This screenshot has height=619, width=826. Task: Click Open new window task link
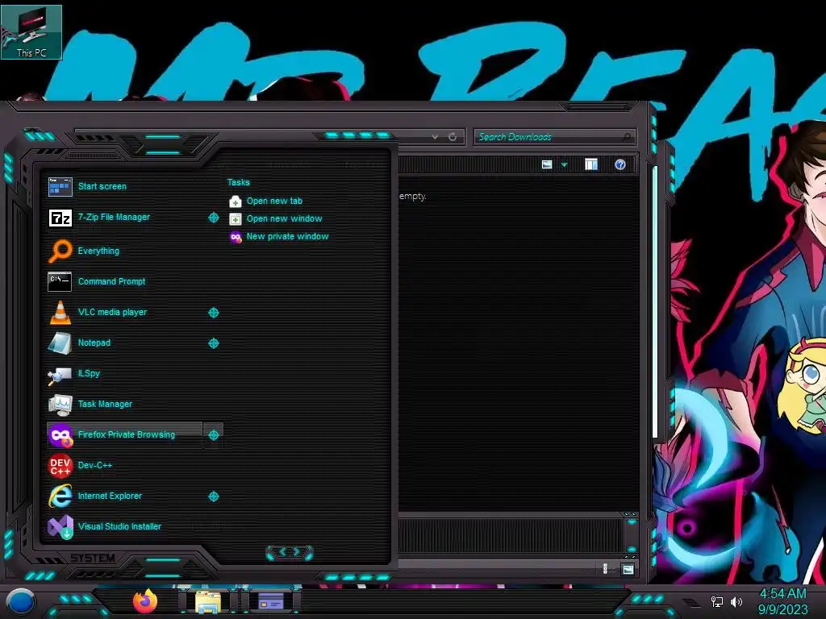click(x=285, y=219)
